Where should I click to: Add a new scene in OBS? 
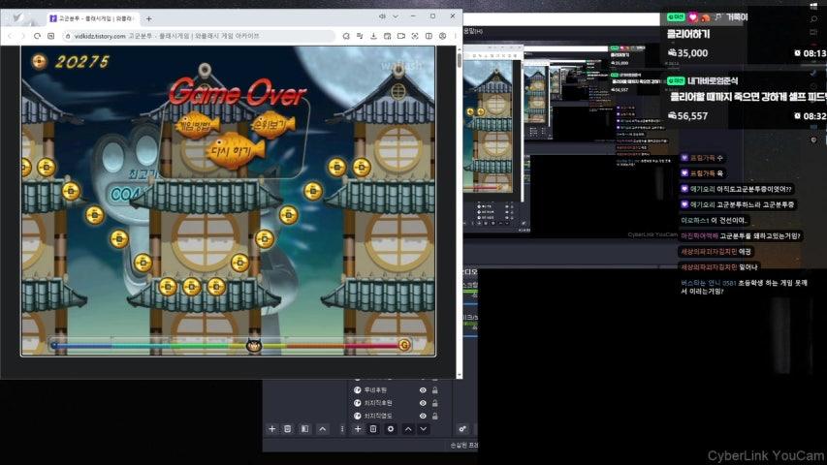[272, 429]
